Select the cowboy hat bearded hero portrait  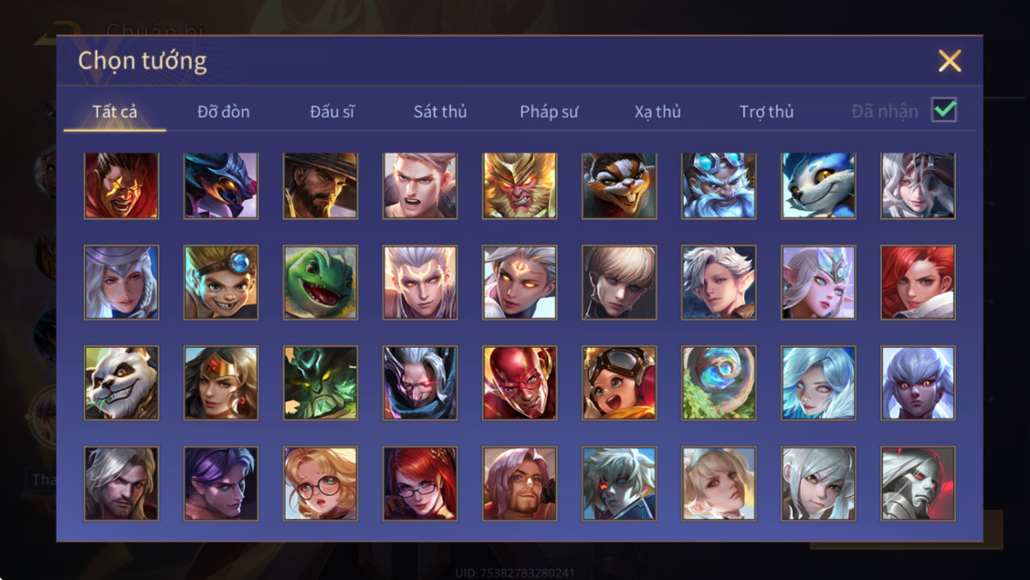tap(321, 186)
